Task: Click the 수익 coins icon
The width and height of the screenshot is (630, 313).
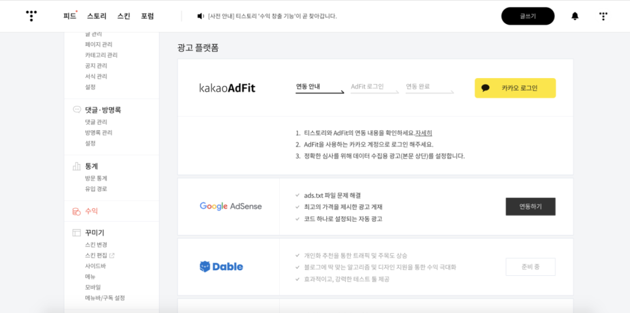Action: coord(76,211)
